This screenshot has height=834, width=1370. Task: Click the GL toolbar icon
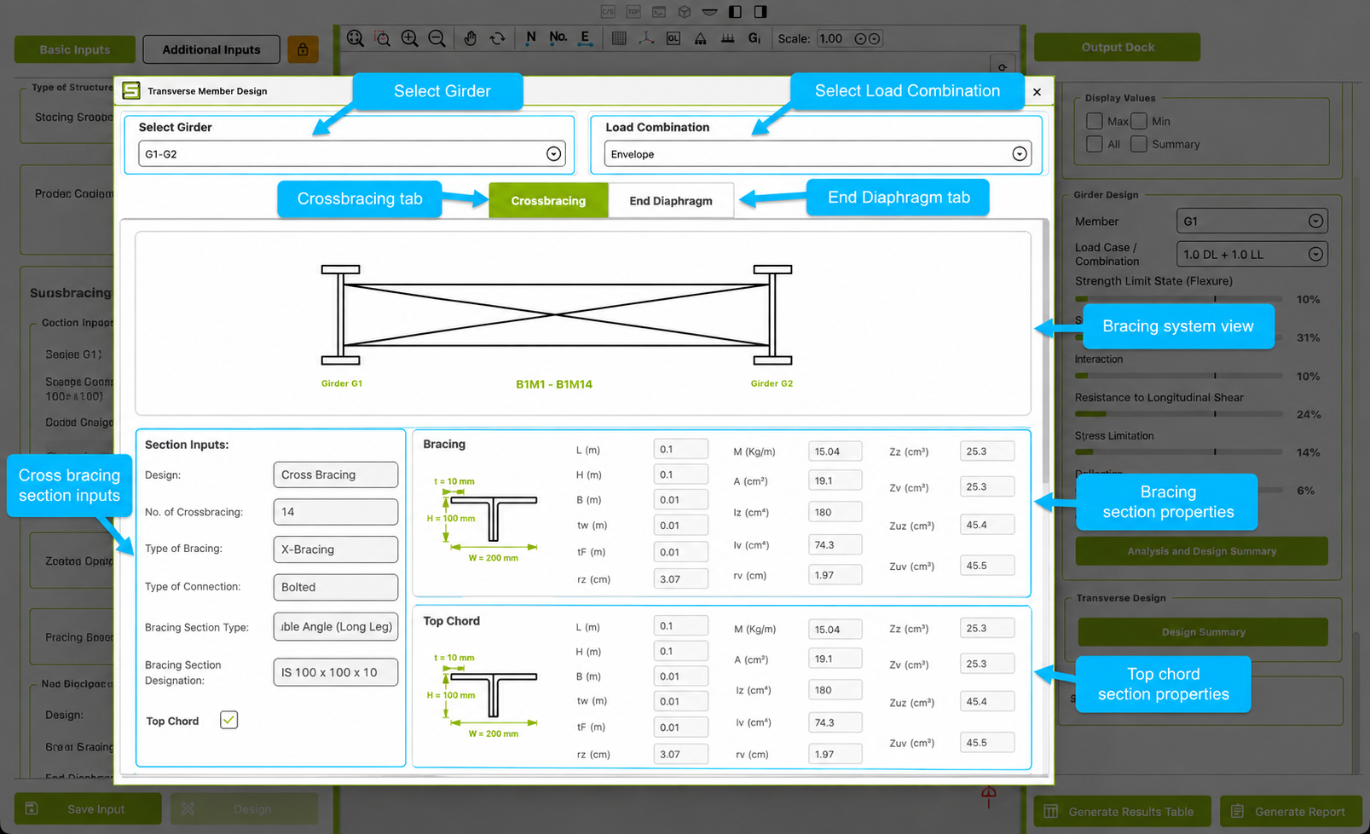[x=673, y=38]
